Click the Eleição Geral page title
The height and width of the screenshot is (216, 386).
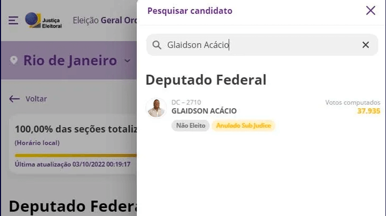pos(105,20)
